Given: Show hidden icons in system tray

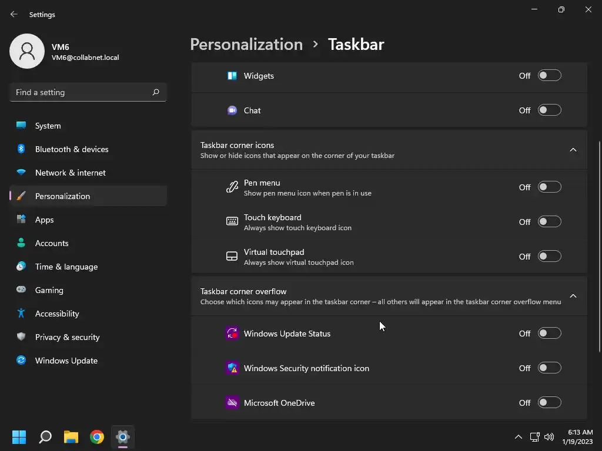Looking at the screenshot, I should click(x=518, y=437).
